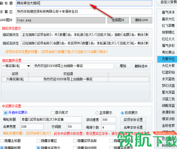Edit the 抽奖前状态 text field
This screenshot has height=149, width=177.
tap(85, 35)
